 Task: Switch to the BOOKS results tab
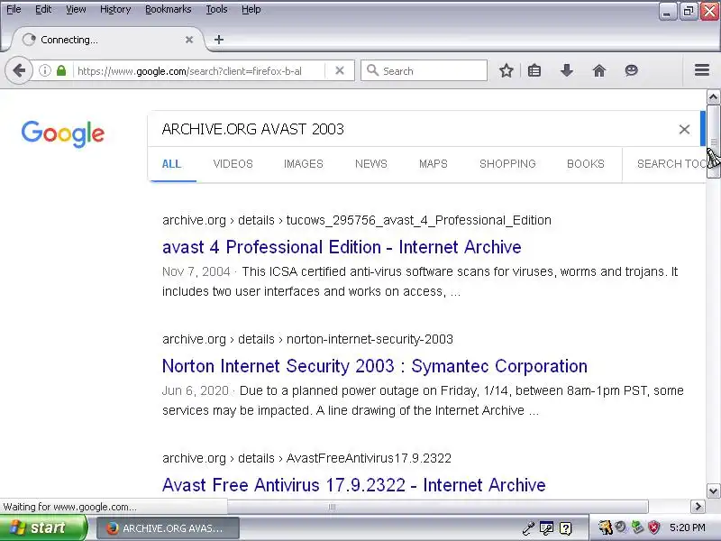tap(585, 164)
